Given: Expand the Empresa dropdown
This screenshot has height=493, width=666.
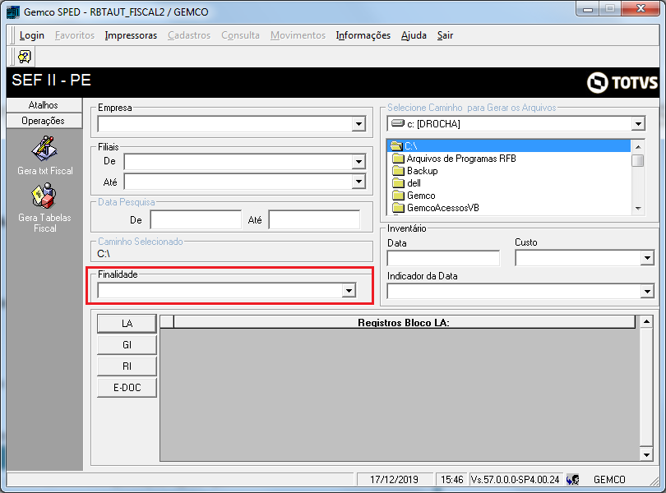Looking at the screenshot, I should click(x=358, y=124).
